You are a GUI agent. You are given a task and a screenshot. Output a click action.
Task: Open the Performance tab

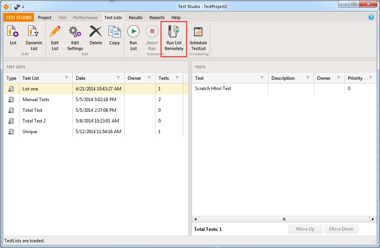point(85,18)
